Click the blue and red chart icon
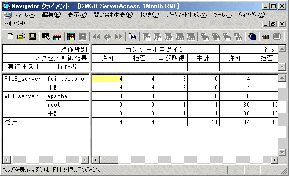 265,37
